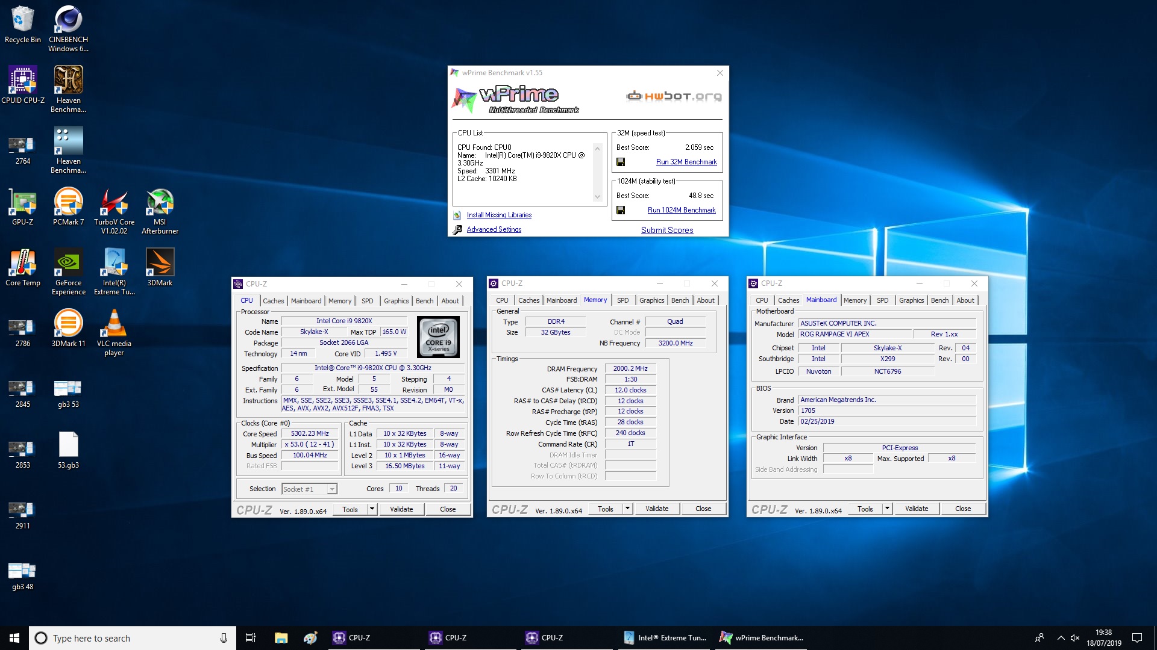1157x650 pixels.
Task: Click the Submit Scores link
Action: tap(667, 230)
